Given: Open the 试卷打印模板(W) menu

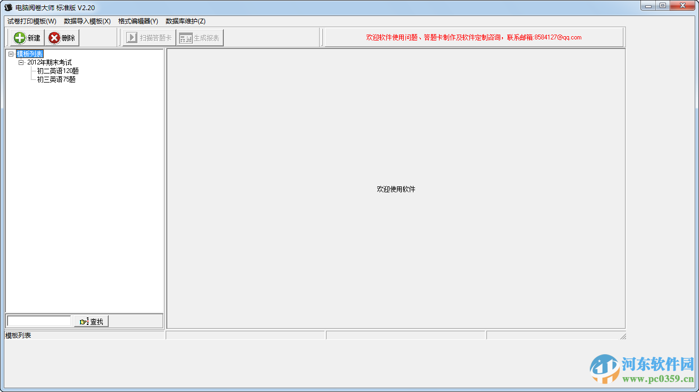Looking at the screenshot, I should pos(31,21).
